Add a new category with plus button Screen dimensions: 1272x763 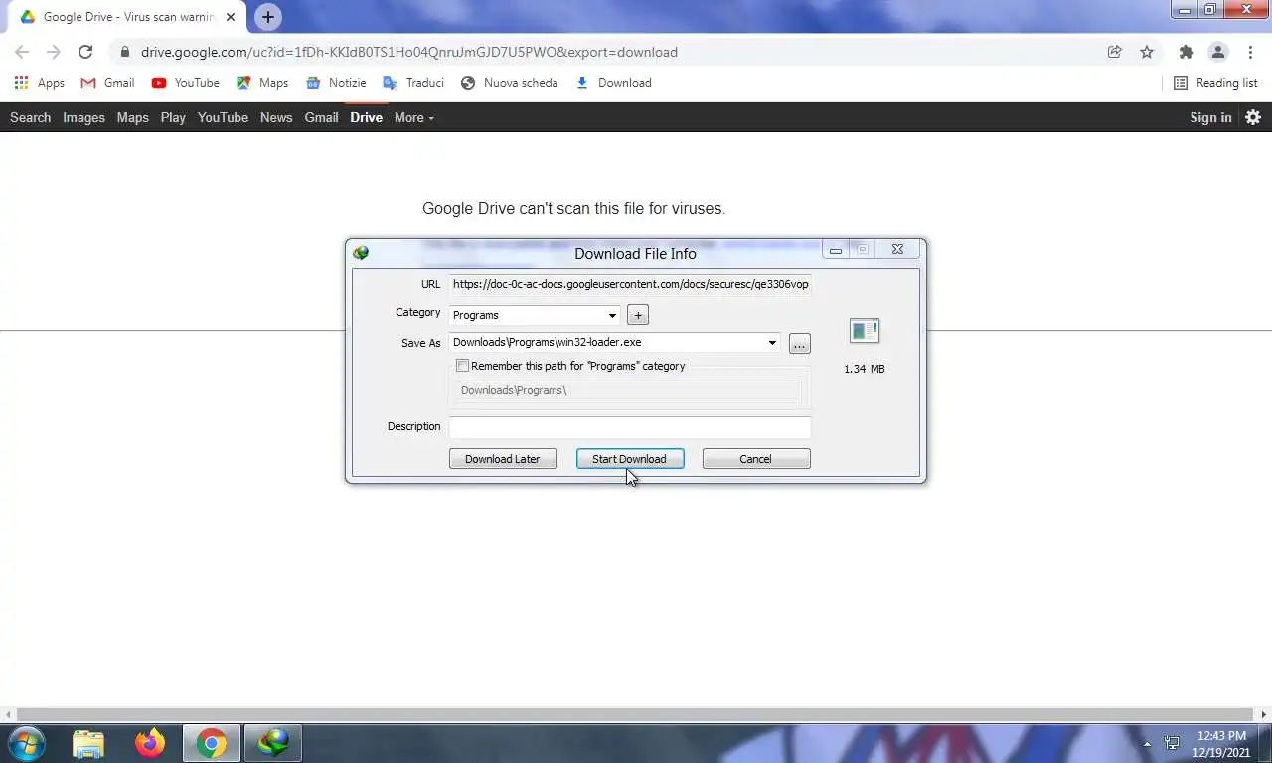tap(638, 315)
